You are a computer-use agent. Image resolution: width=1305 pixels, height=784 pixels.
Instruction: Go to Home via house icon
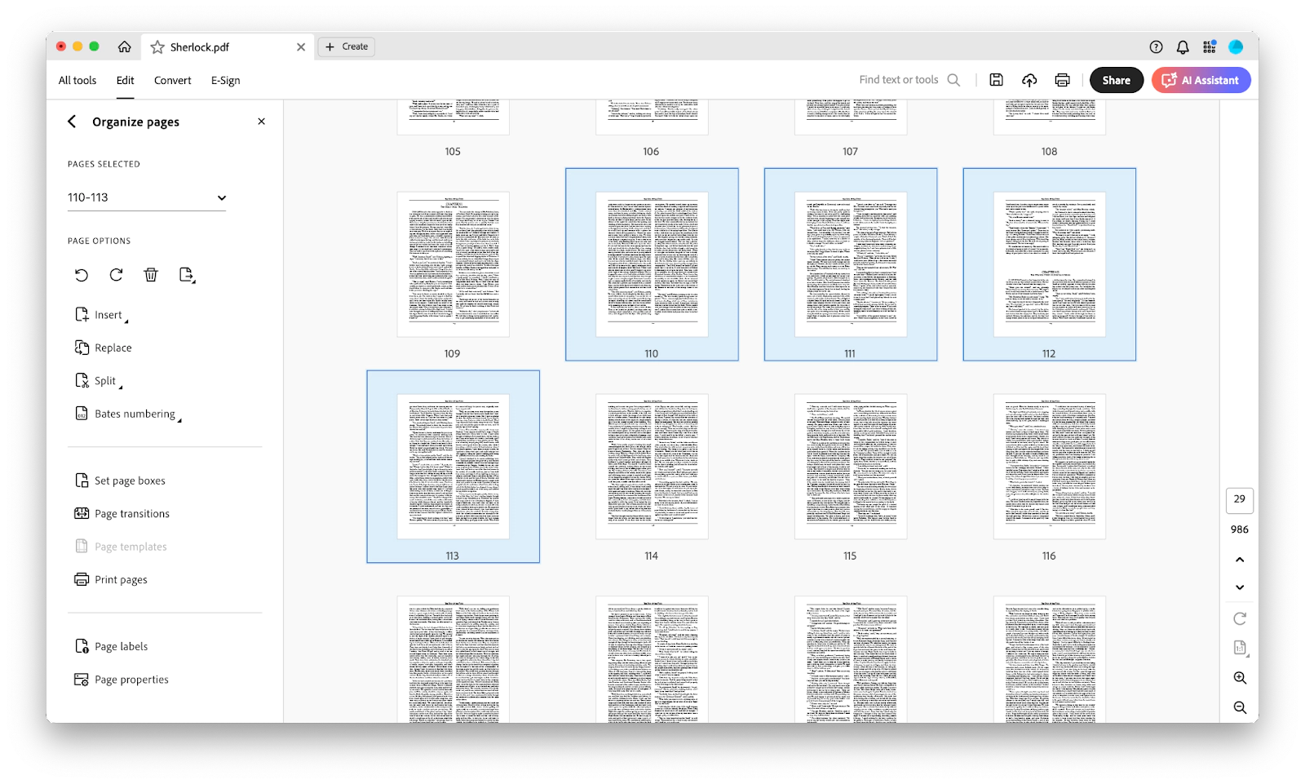(124, 47)
